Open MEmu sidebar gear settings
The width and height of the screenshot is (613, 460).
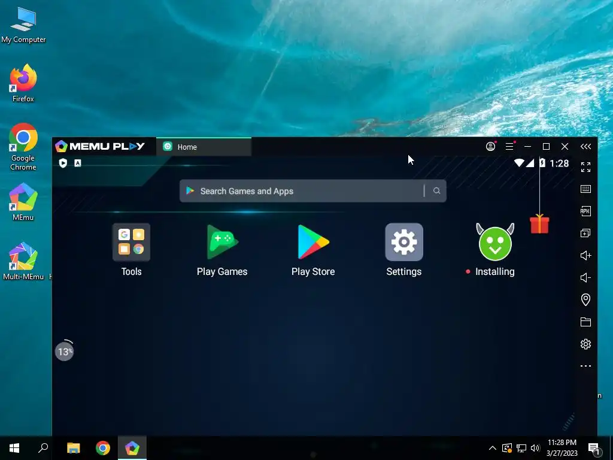tap(585, 344)
